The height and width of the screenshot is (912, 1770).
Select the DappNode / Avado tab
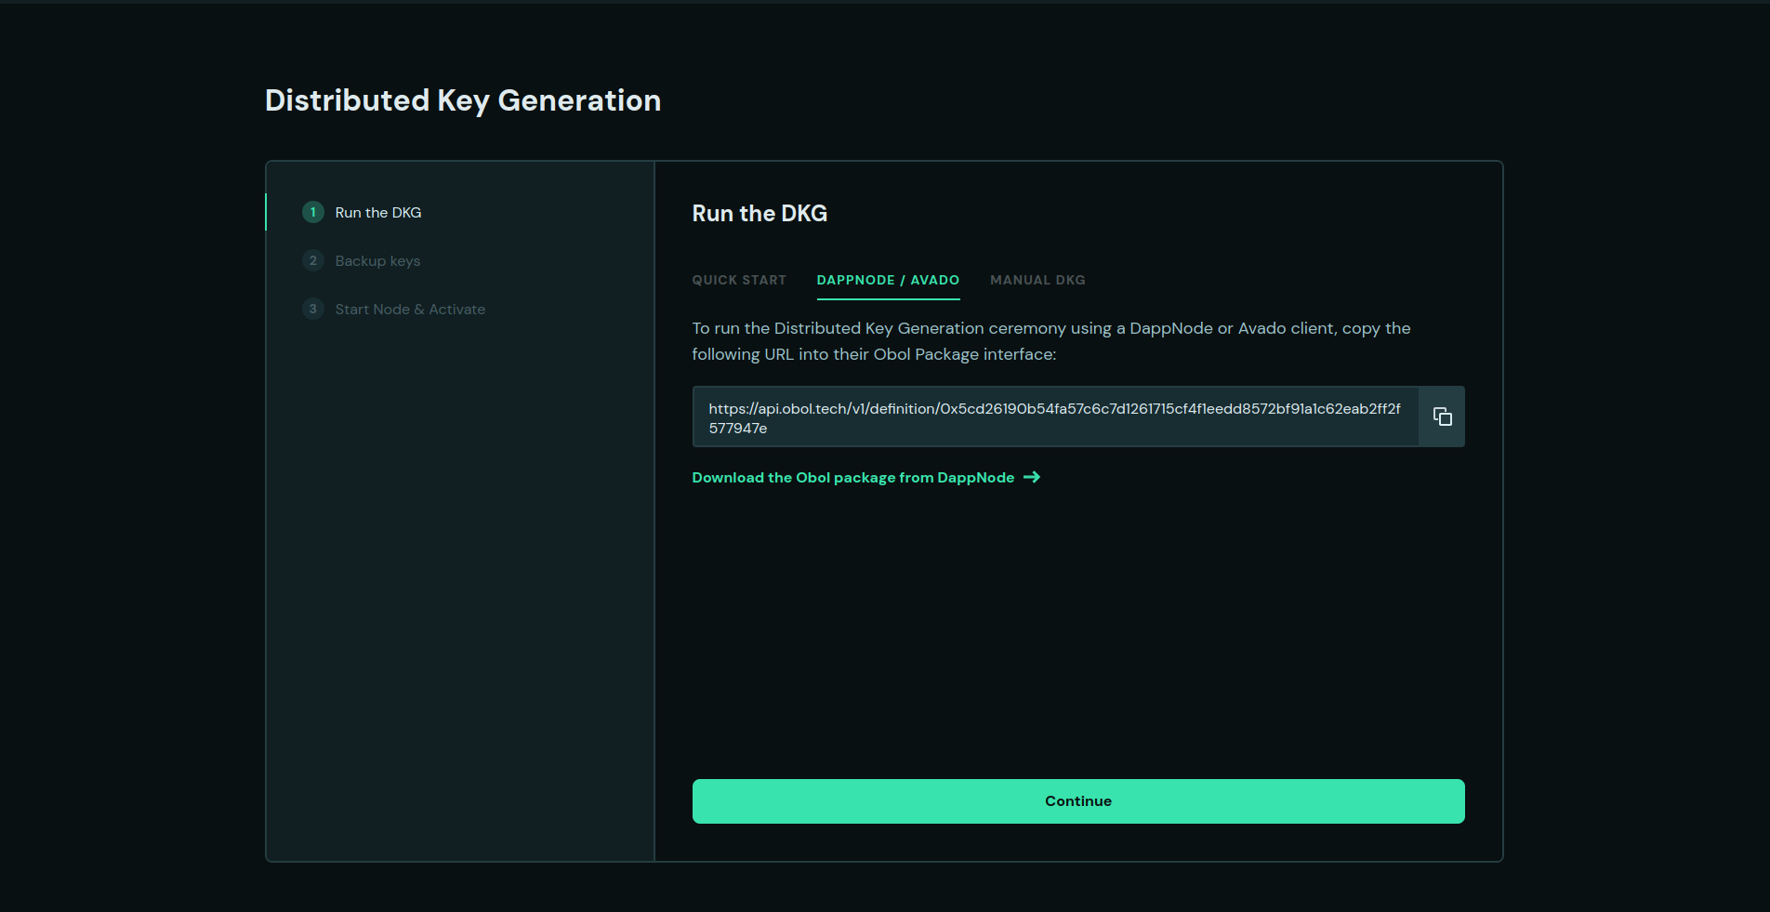point(888,280)
